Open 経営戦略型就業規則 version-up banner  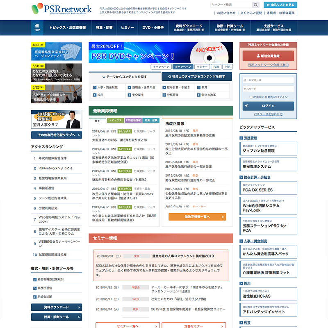57,52
